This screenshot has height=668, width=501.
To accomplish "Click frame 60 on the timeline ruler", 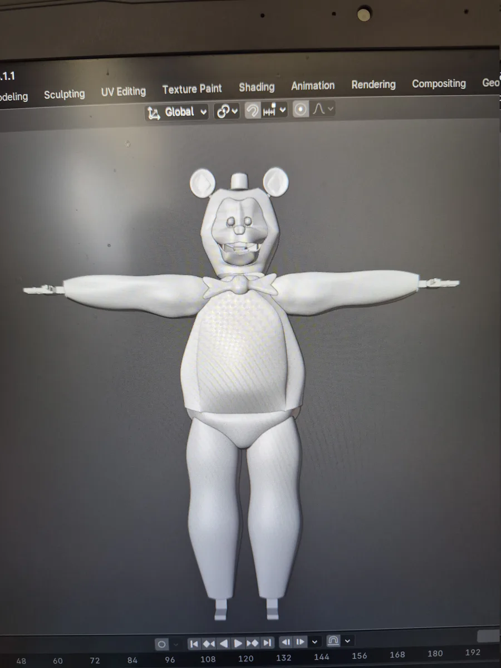I will click(58, 661).
